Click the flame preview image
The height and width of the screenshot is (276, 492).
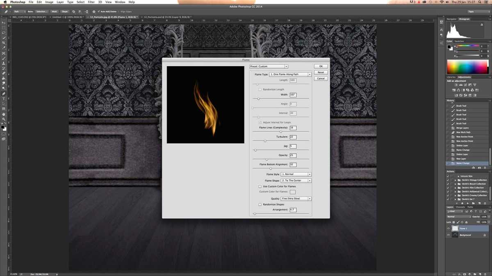[205, 105]
